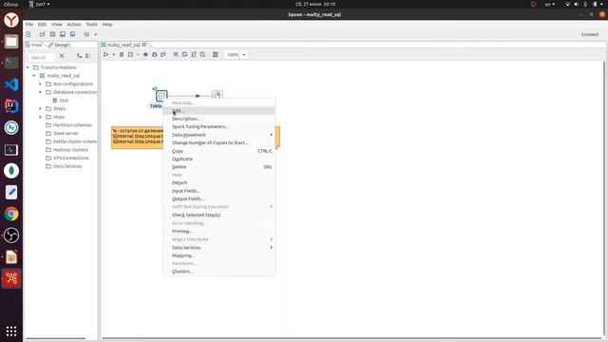Pause the running transformation
608x342 pixels.
[x=122, y=55]
